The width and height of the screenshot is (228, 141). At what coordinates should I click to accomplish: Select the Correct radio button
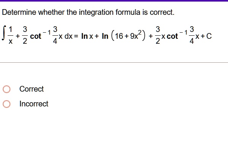point(6,89)
